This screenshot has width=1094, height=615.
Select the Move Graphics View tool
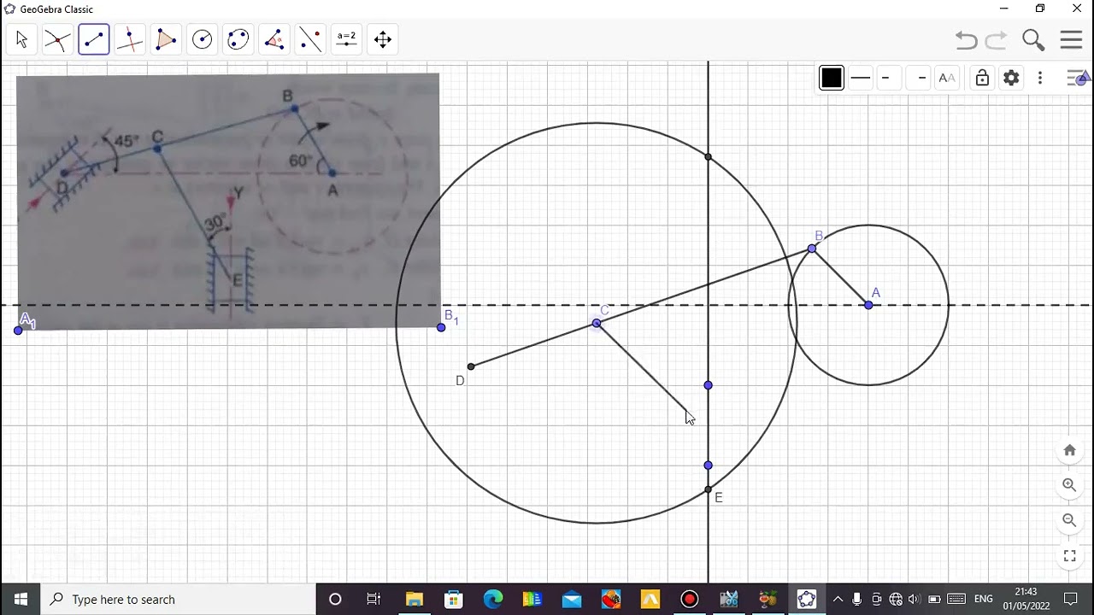point(383,39)
